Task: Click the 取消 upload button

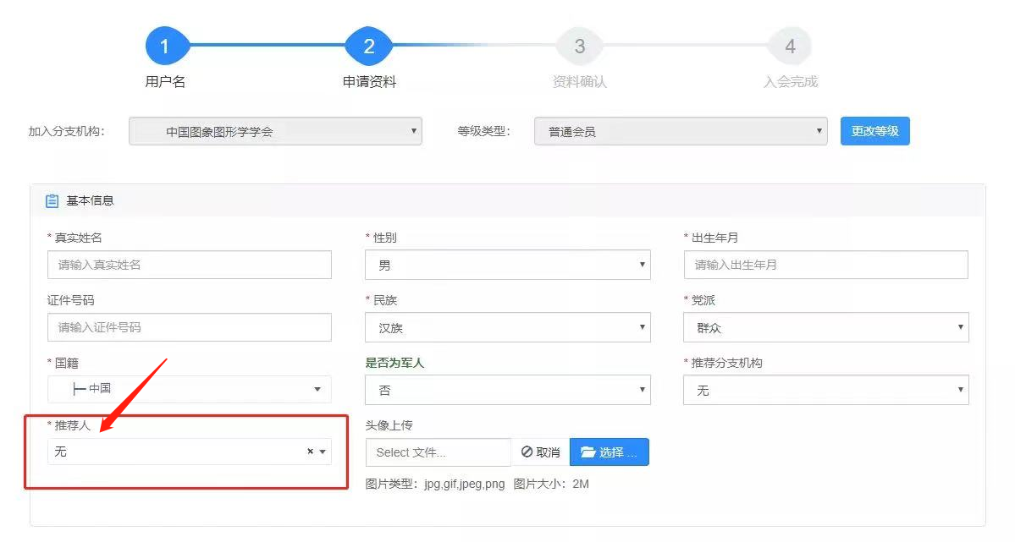Action: tap(540, 452)
